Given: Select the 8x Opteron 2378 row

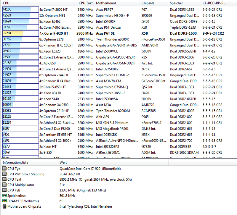Looking at the screenshot, I should point(115,39).
